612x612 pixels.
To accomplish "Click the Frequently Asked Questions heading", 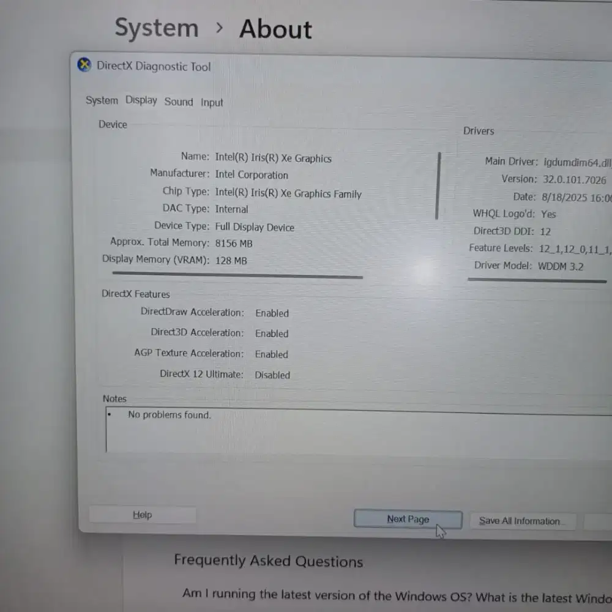I will (268, 560).
